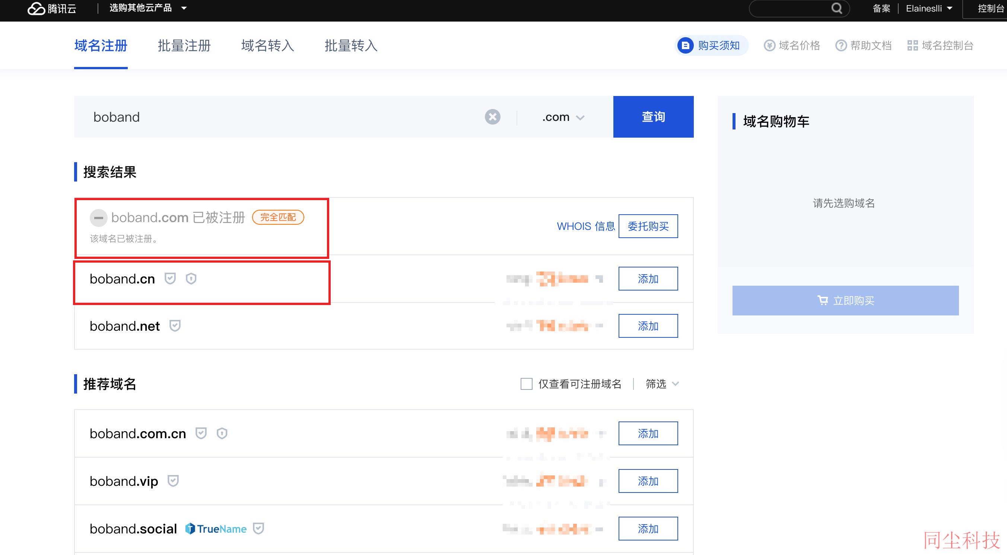
Task: Open 备案 in top bar
Action: [x=881, y=9]
